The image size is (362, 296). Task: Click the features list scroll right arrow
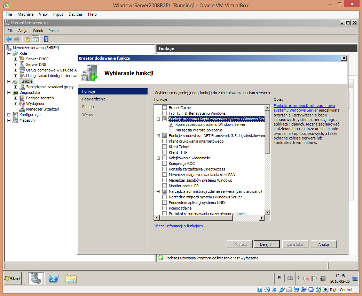[261, 218]
